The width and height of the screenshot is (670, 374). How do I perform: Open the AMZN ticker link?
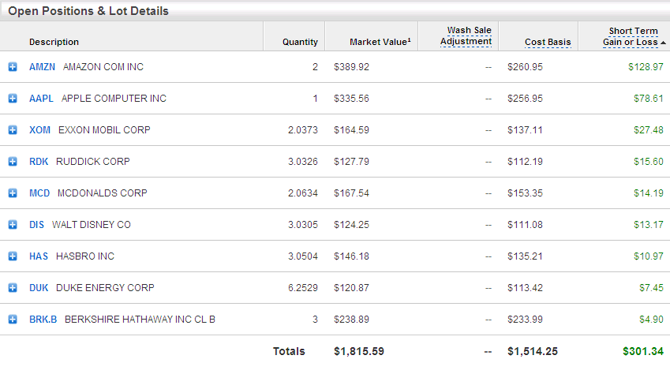[42, 67]
